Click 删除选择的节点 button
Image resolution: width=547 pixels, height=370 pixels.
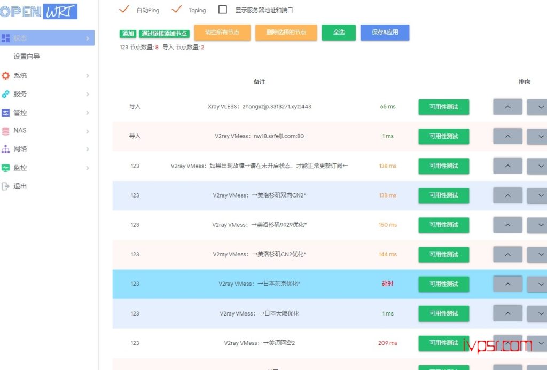point(286,33)
